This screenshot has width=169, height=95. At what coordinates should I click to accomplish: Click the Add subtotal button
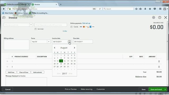point(37,72)
